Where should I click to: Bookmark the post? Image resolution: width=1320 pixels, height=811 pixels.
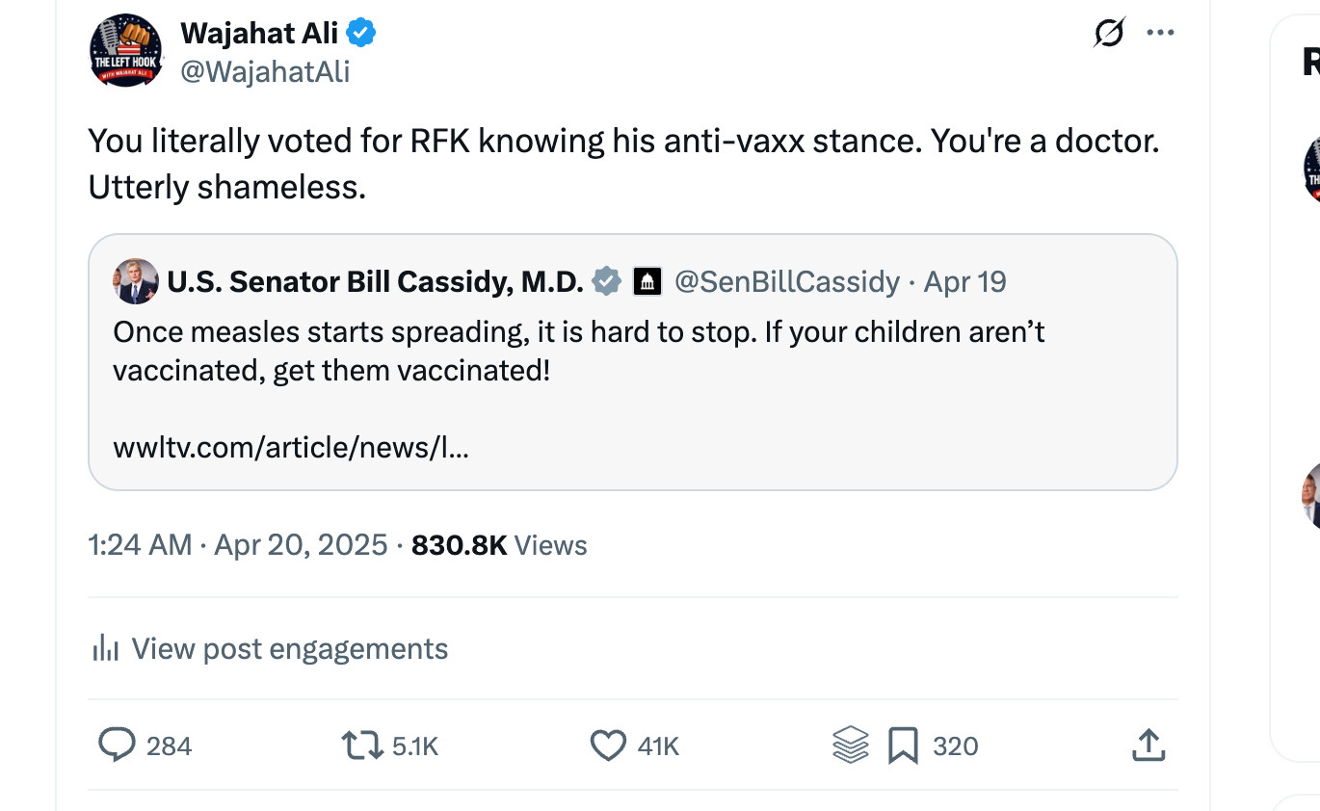(903, 746)
